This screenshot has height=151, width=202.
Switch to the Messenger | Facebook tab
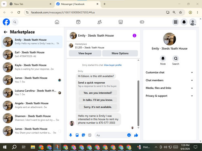pyautogui.click(x=78, y=4)
